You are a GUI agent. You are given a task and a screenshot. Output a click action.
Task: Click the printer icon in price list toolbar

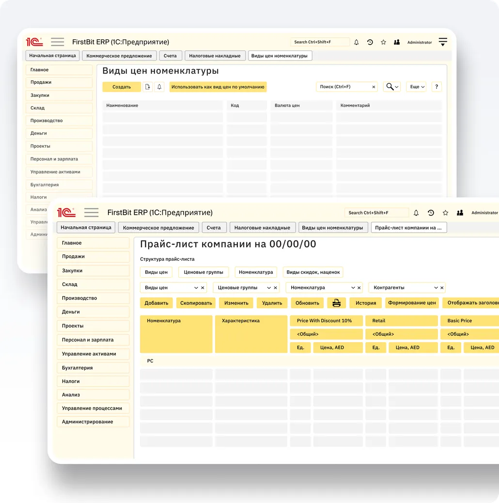pyautogui.click(x=337, y=303)
